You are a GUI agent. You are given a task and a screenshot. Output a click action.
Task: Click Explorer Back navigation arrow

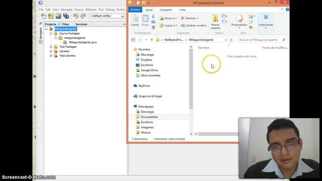point(133,40)
